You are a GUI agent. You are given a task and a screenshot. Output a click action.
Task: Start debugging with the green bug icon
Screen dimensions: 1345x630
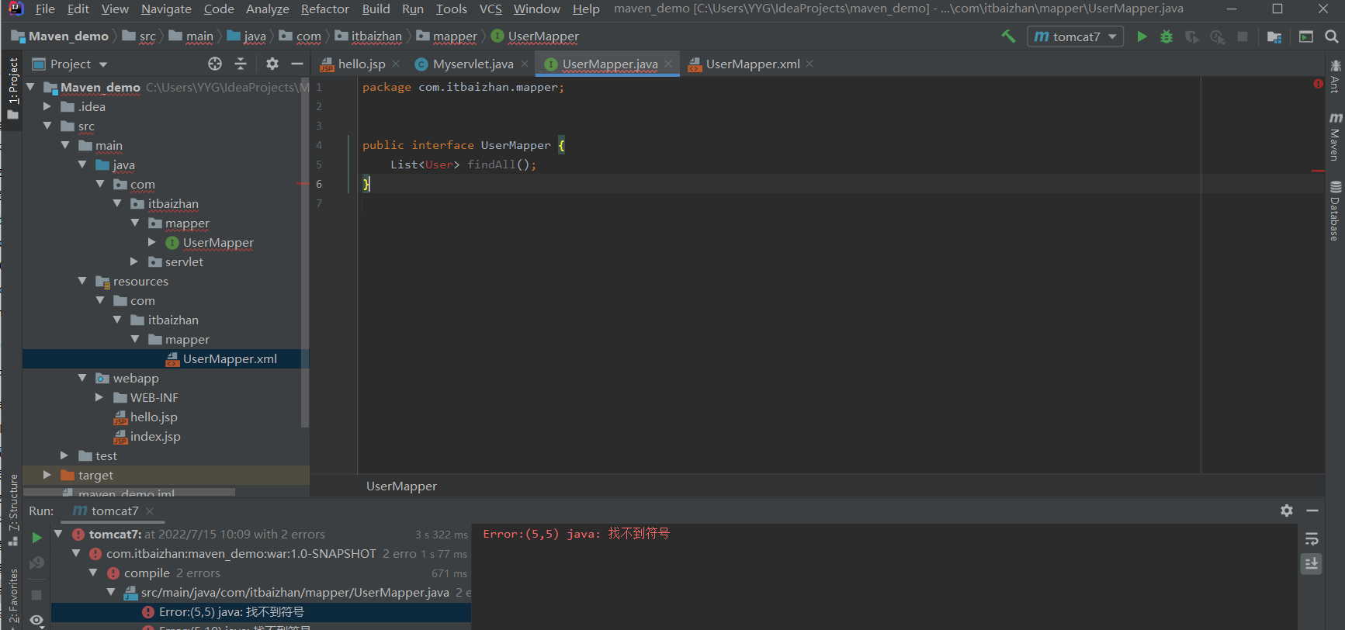click(1166, 36)
